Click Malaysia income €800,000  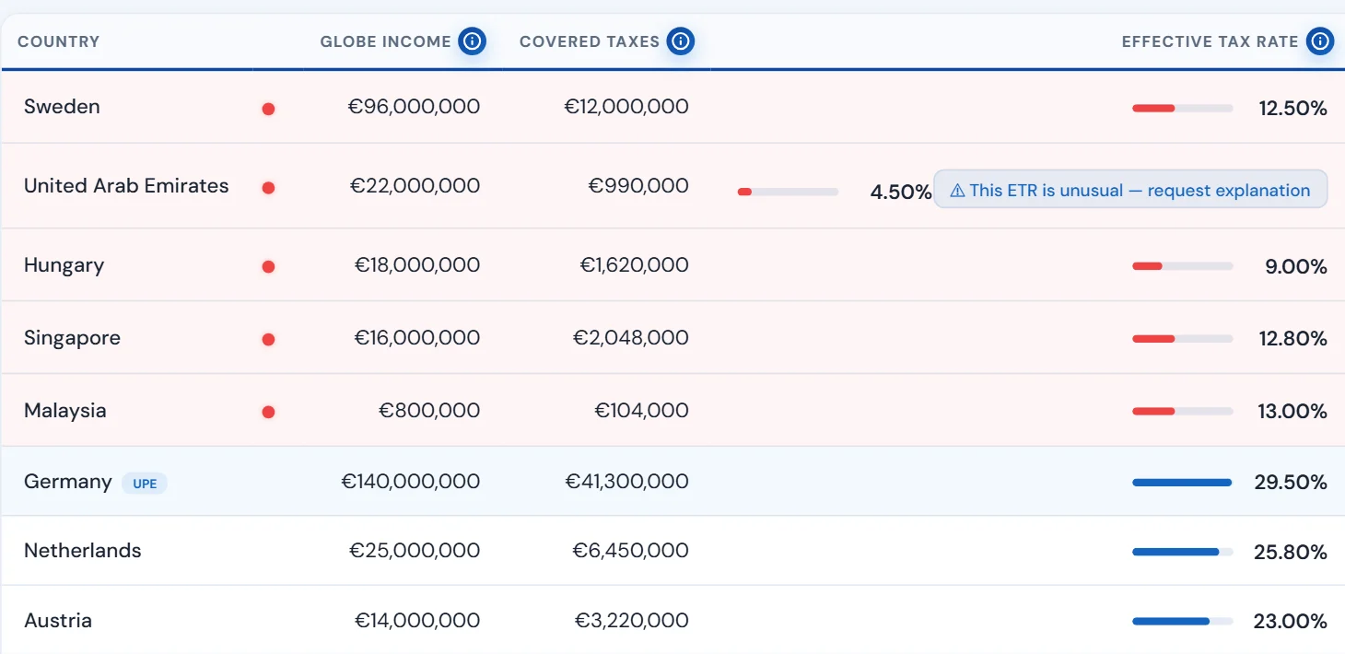tap(429, 411)
